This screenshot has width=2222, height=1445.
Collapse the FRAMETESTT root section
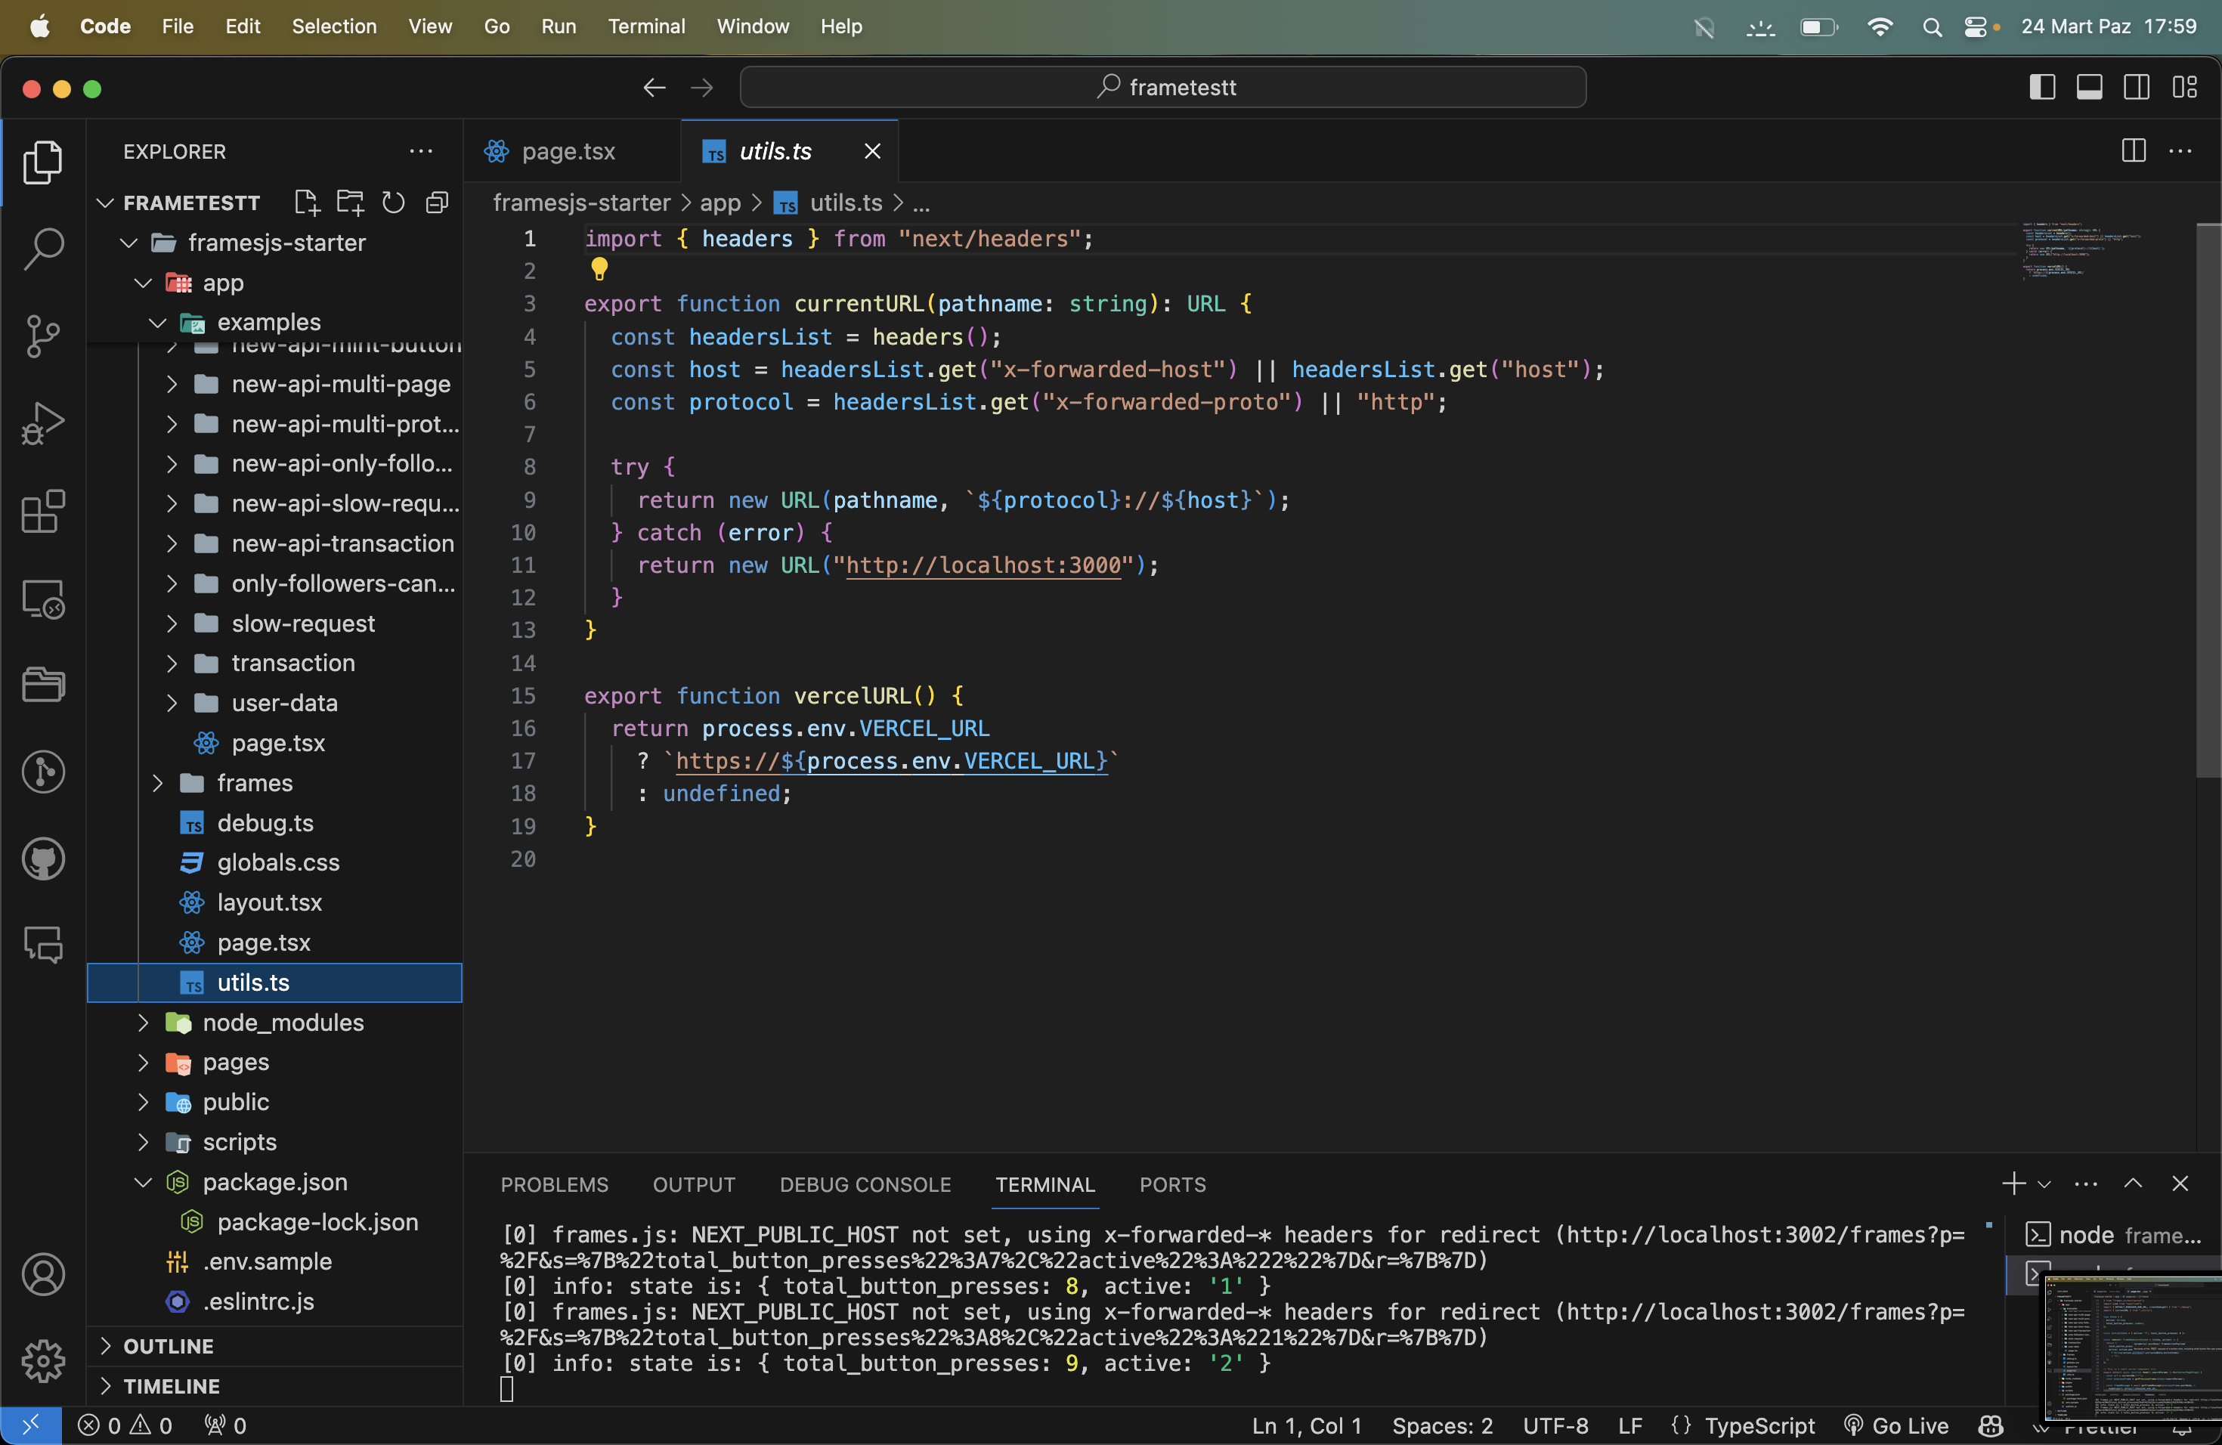pos(104,203)
